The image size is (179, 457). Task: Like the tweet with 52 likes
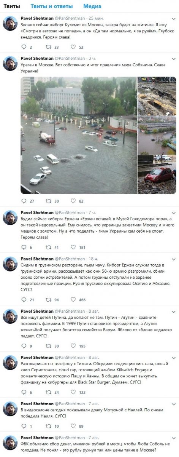coord(73,47)
